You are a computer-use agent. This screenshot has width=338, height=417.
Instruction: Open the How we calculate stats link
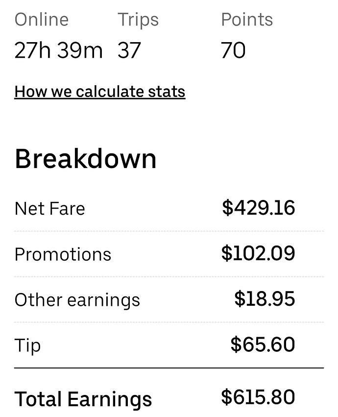[100, 92]
